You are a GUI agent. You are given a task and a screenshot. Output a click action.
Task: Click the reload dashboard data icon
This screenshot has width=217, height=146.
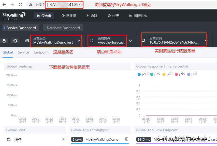coord(15,41)
